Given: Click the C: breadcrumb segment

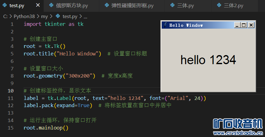Looking at the screenshot, I should coord(5,17).
